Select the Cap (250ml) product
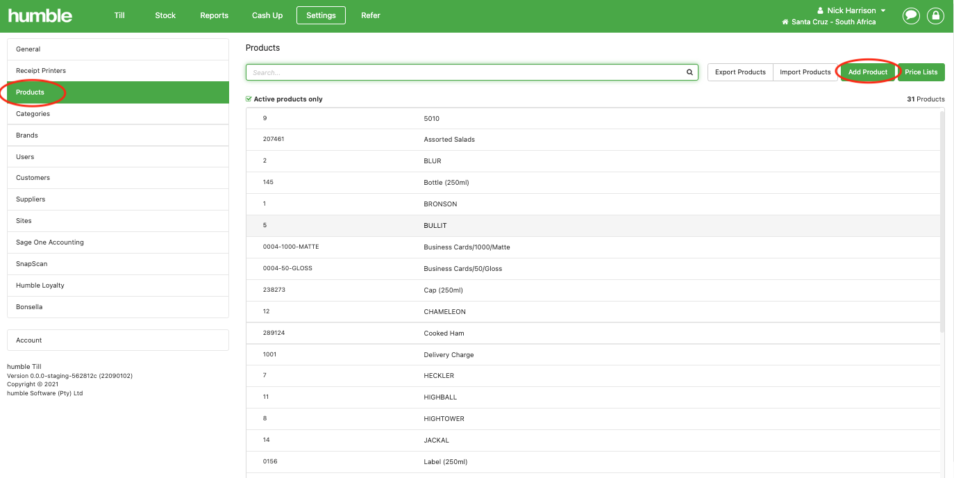The width and height of the screenshot is (954, 478). [593, 290]
